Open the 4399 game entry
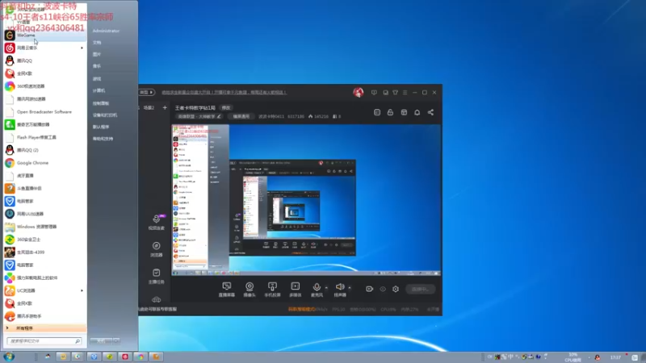This screenshot has width=646, height=363. pyautogui.click(x=44, y=252)
